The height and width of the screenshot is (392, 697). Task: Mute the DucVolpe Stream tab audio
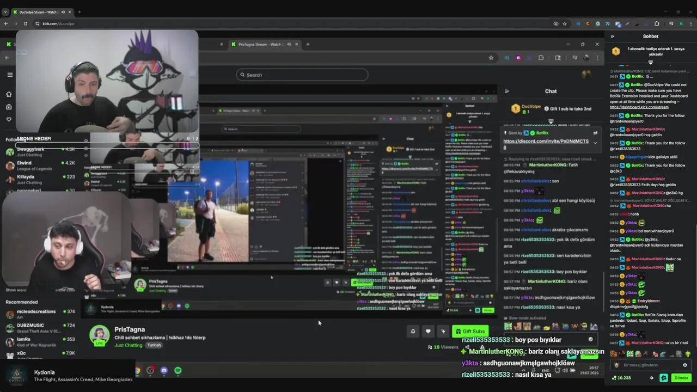(x=63, y=12)
